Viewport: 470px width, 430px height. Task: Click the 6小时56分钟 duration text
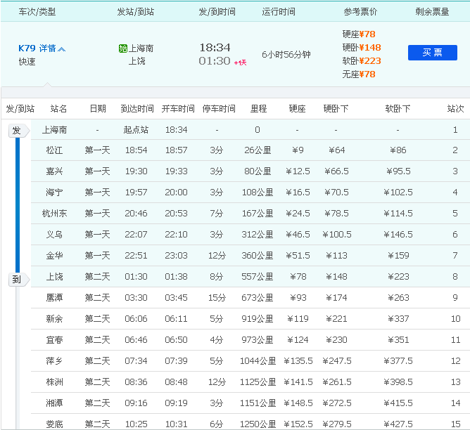(286, 55)
